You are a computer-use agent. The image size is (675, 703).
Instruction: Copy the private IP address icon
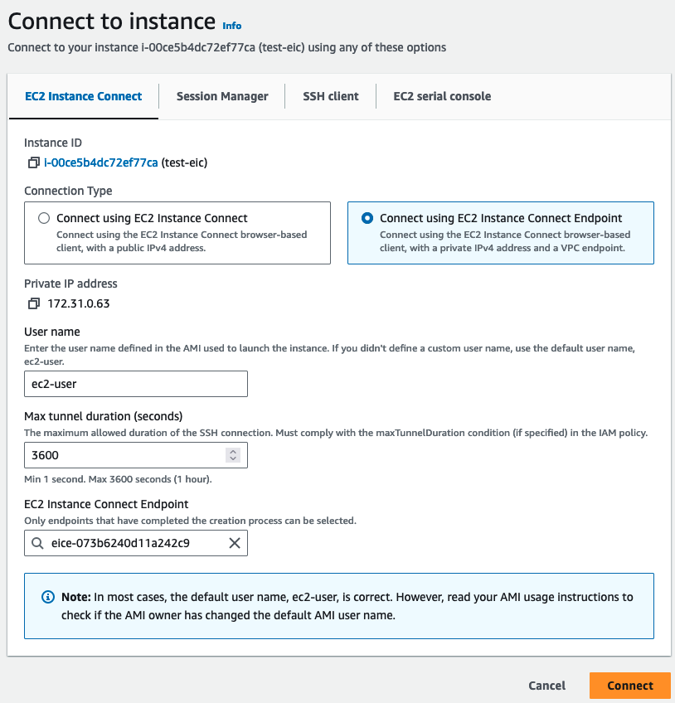[x=34, y=303]
